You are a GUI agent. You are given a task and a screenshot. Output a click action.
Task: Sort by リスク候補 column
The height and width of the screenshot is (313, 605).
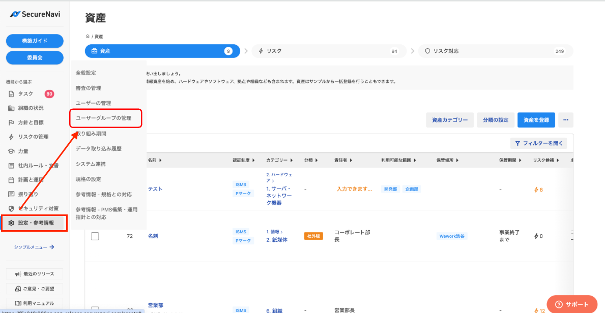tap(546, 161)
